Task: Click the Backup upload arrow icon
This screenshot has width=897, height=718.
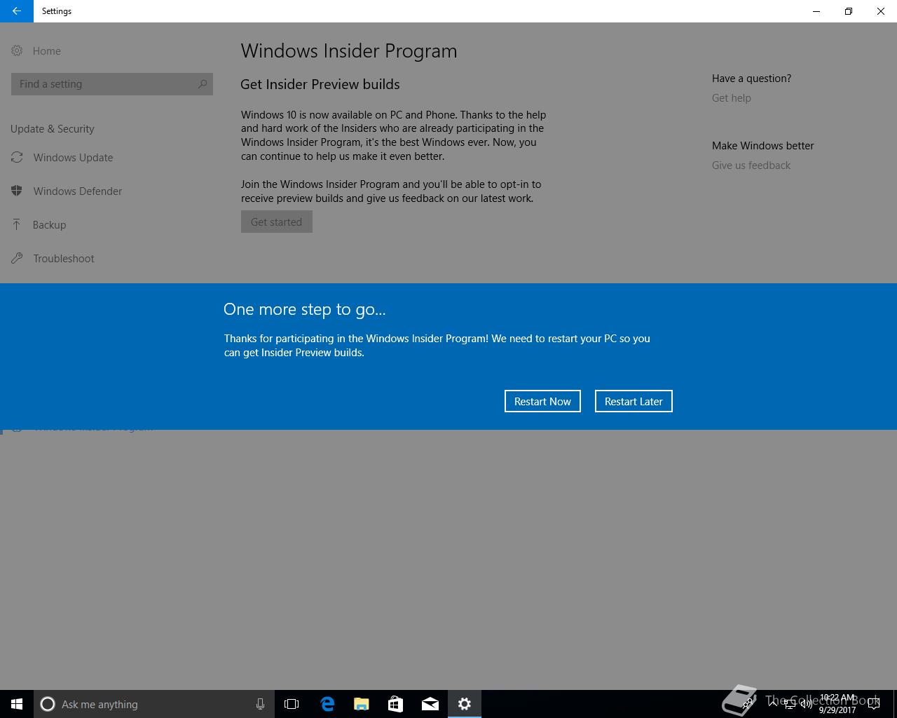Action: coord(17,224)
